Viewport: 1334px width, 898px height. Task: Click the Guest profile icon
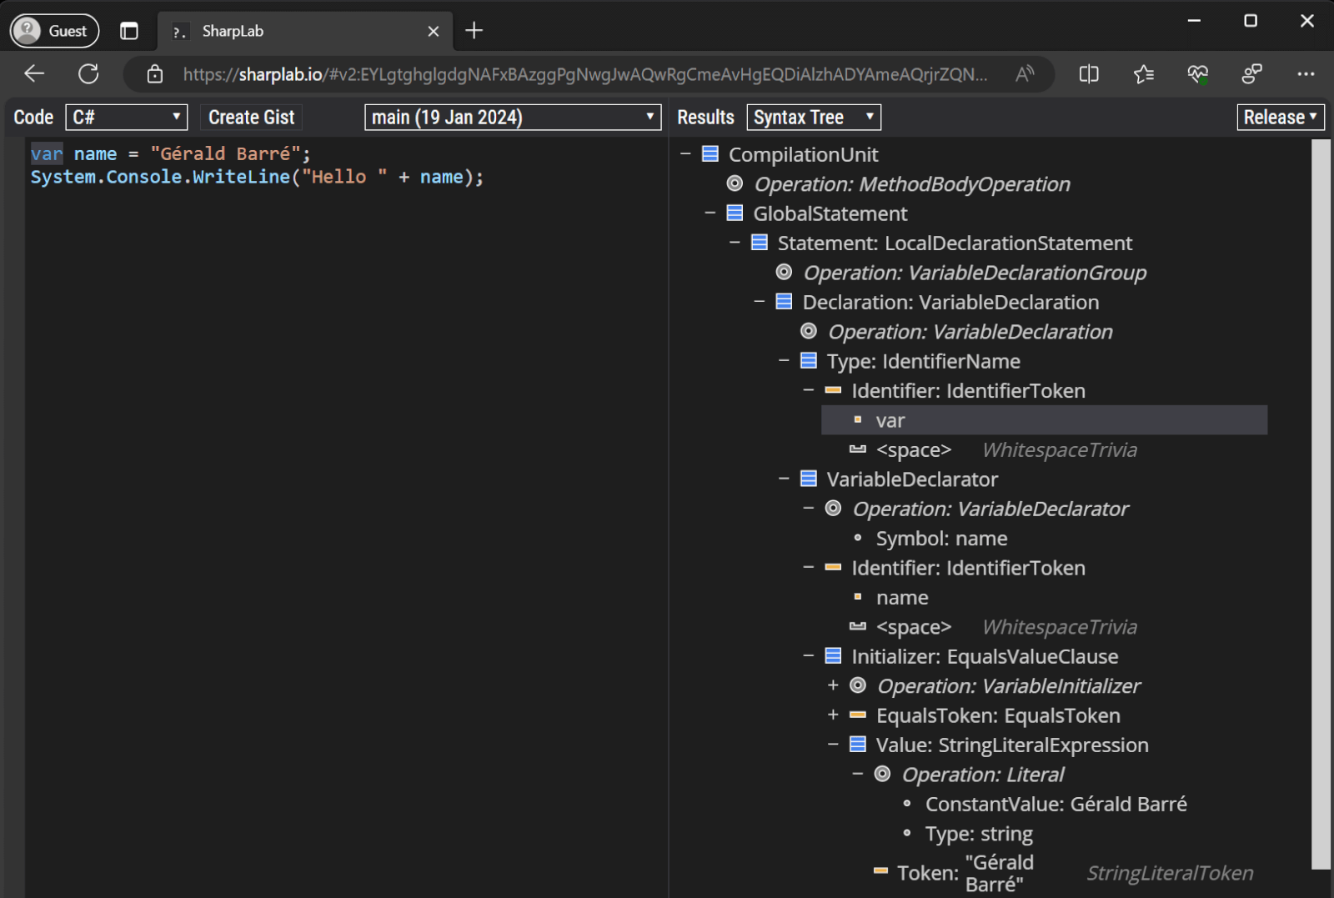(x=28, y=31)
